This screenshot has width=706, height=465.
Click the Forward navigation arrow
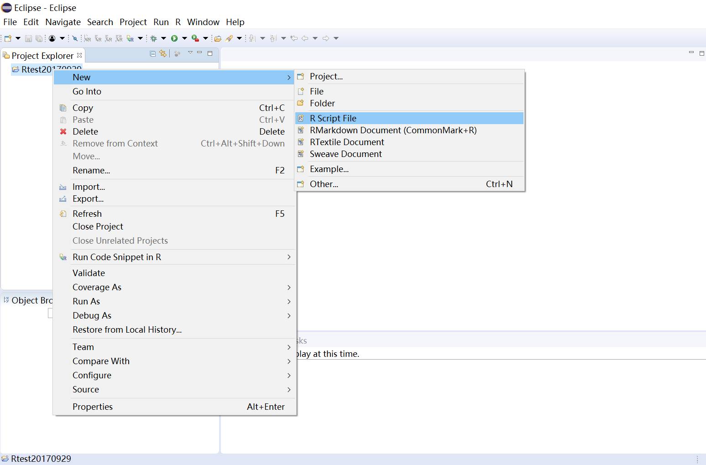326,38
